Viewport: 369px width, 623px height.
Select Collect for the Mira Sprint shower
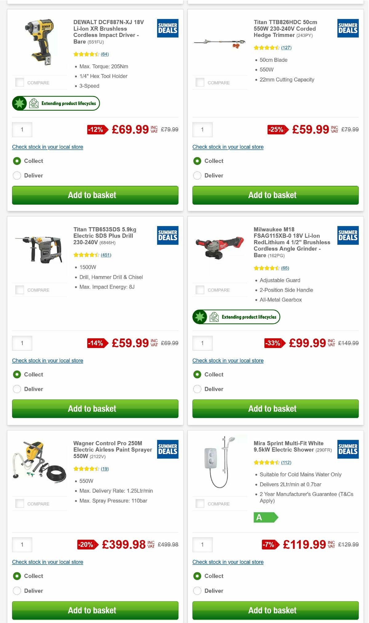[x=197, y=576]
